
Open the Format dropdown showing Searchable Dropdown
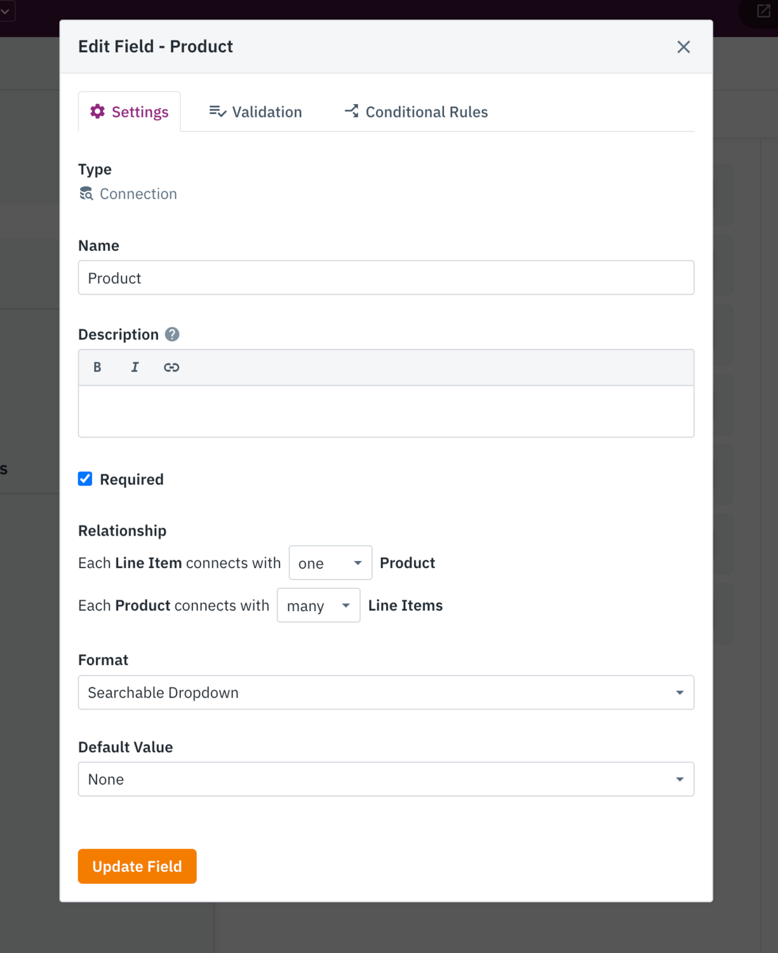[386, 693]
